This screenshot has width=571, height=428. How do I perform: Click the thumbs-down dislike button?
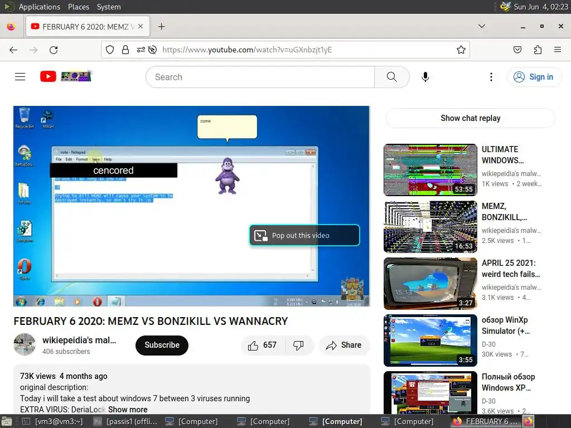[x=299, y=345]
